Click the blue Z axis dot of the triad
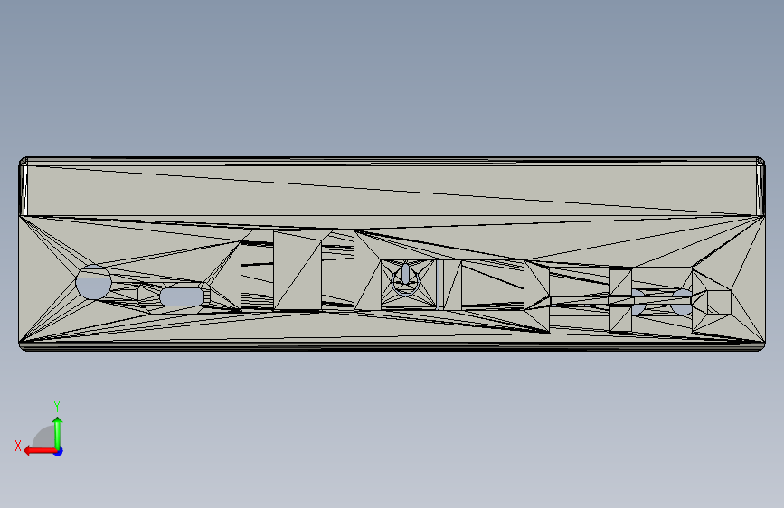This screenshot has width=784, height=508. (59, 452)
